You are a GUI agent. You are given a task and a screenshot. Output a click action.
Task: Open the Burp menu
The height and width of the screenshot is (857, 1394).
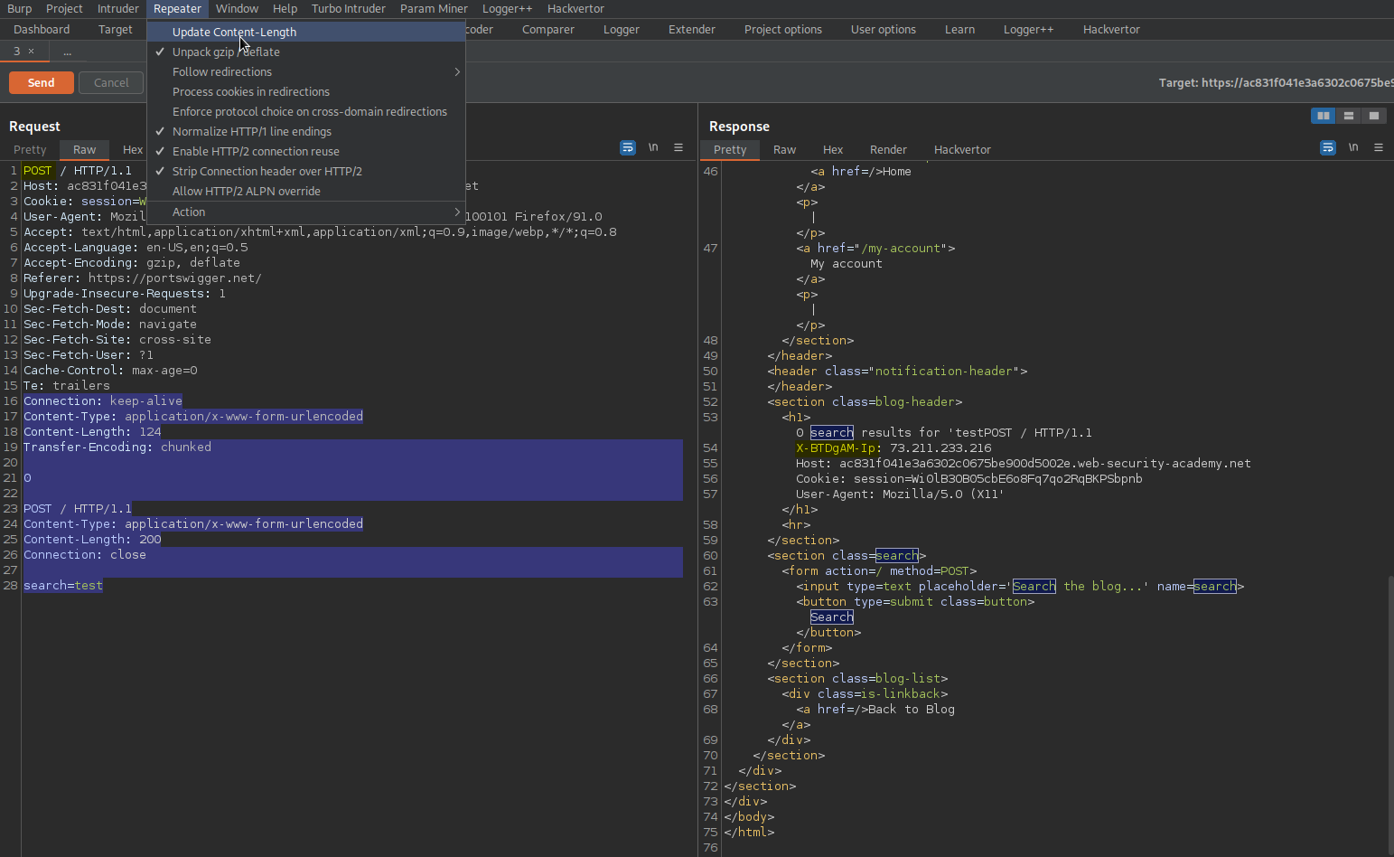click(19, 8)
